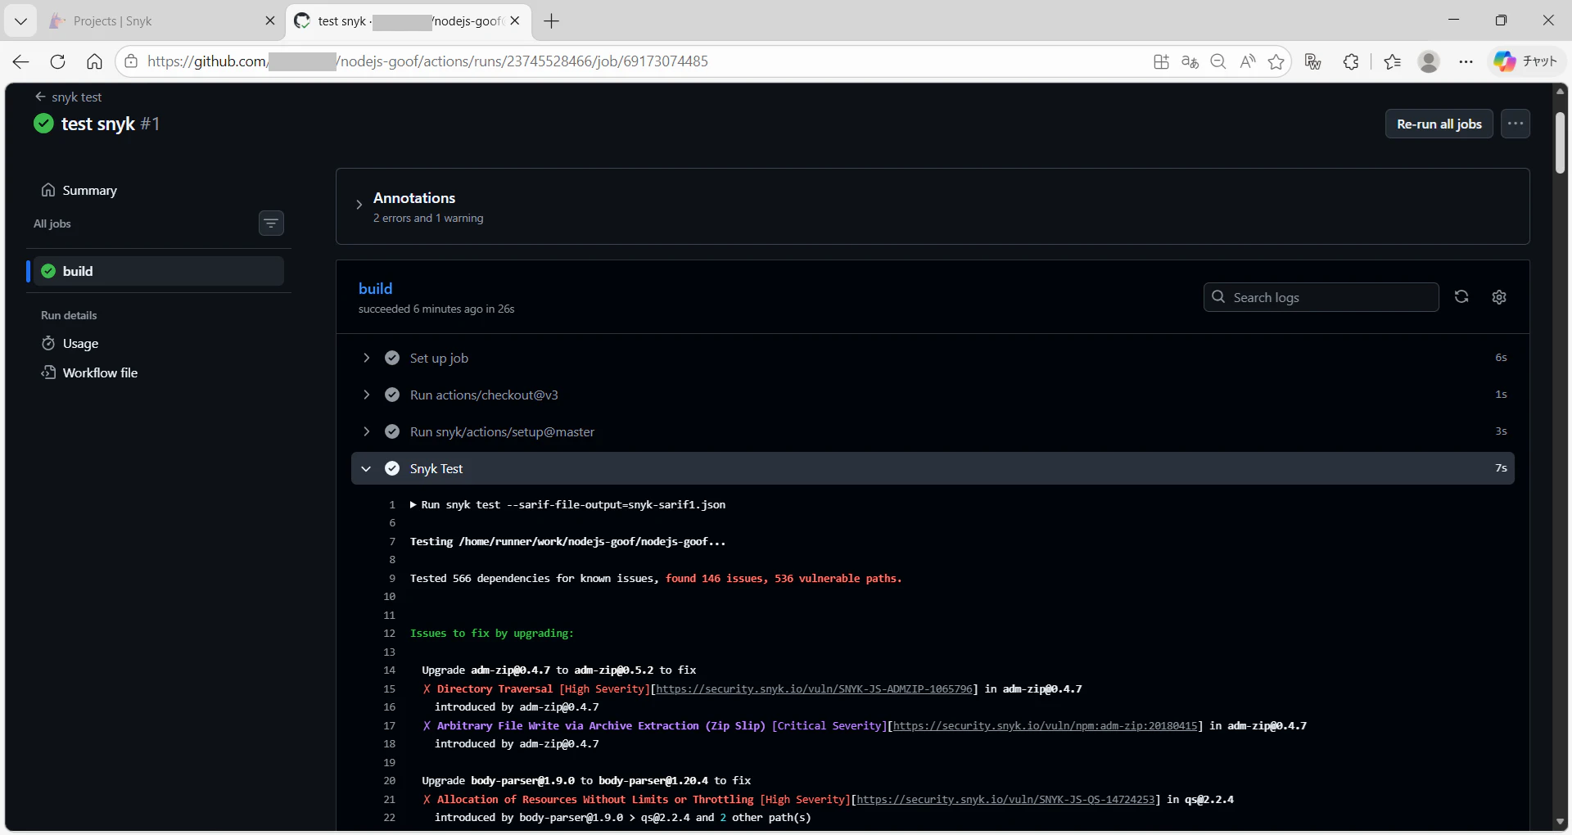Viewport: 1572px width, 835px height.
Task: Click the page vertical scrollbar thumb
Action: tap(1561, 142)
